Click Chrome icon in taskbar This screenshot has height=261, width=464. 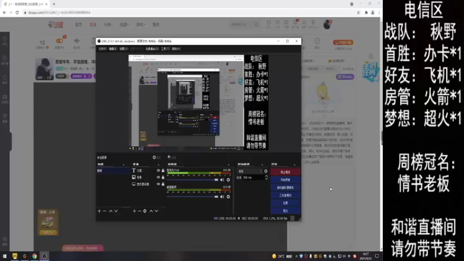coord(34,256)
